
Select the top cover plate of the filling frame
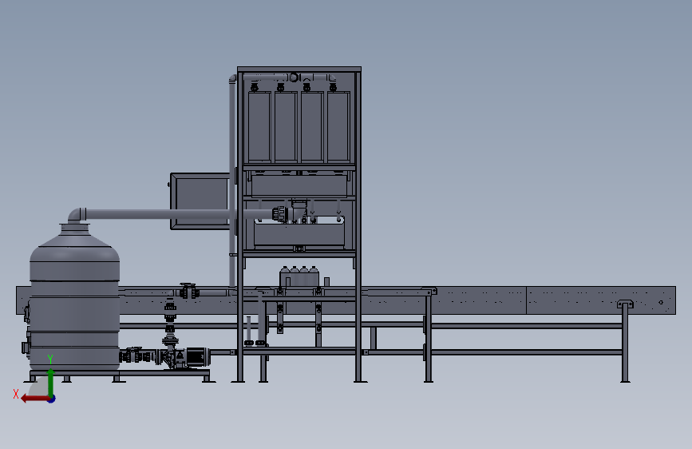tap(299, 70)
